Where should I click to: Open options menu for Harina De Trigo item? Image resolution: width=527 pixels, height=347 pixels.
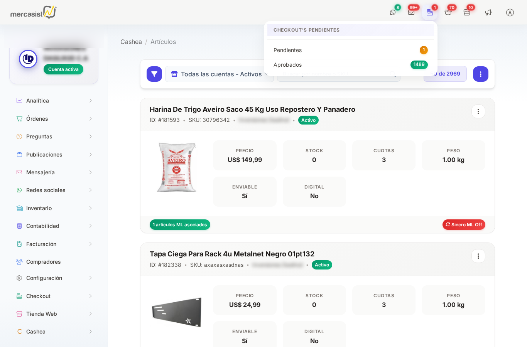[478, 111]
